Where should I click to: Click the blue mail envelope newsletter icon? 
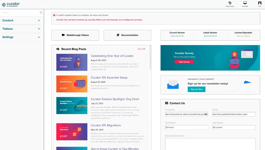coord(173,84)
